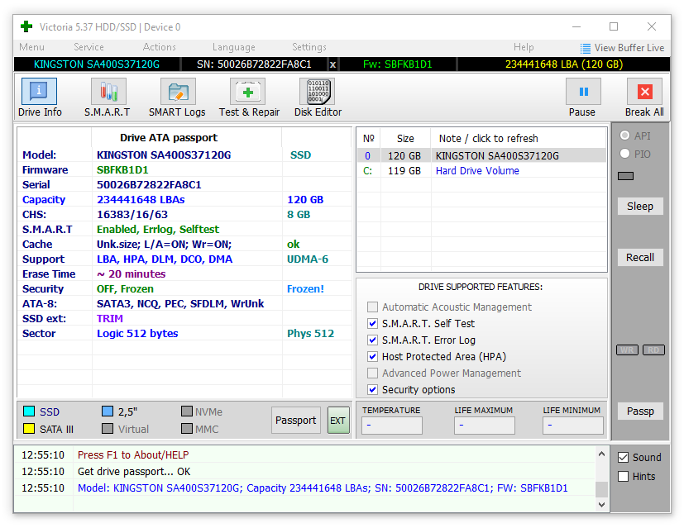This screenshot has height=528, width=684.
Task: Click the Size column header
Action: pos(405,139)
